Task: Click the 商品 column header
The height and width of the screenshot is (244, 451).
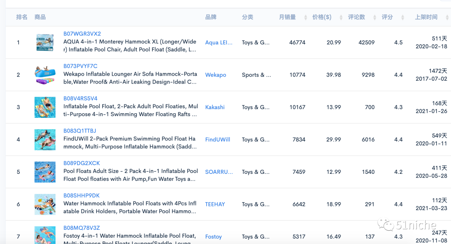Action: 40,17
